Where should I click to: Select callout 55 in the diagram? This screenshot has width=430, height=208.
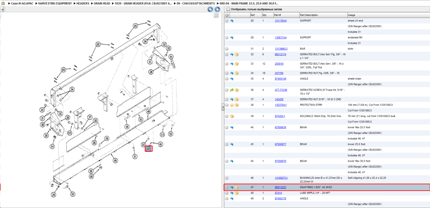click(163, 135)
